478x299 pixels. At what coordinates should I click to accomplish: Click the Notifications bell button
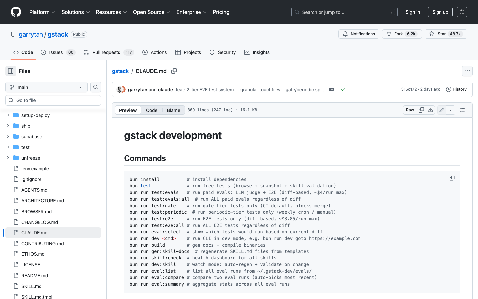coord(359,34)
